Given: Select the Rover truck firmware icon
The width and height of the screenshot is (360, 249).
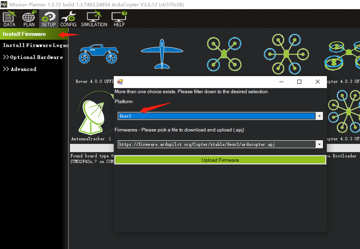Looking at the screenshot, I should (98, 54).
